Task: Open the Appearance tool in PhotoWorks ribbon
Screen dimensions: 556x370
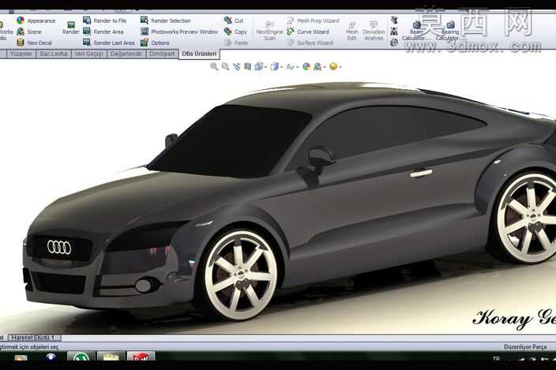Action: 36,21
